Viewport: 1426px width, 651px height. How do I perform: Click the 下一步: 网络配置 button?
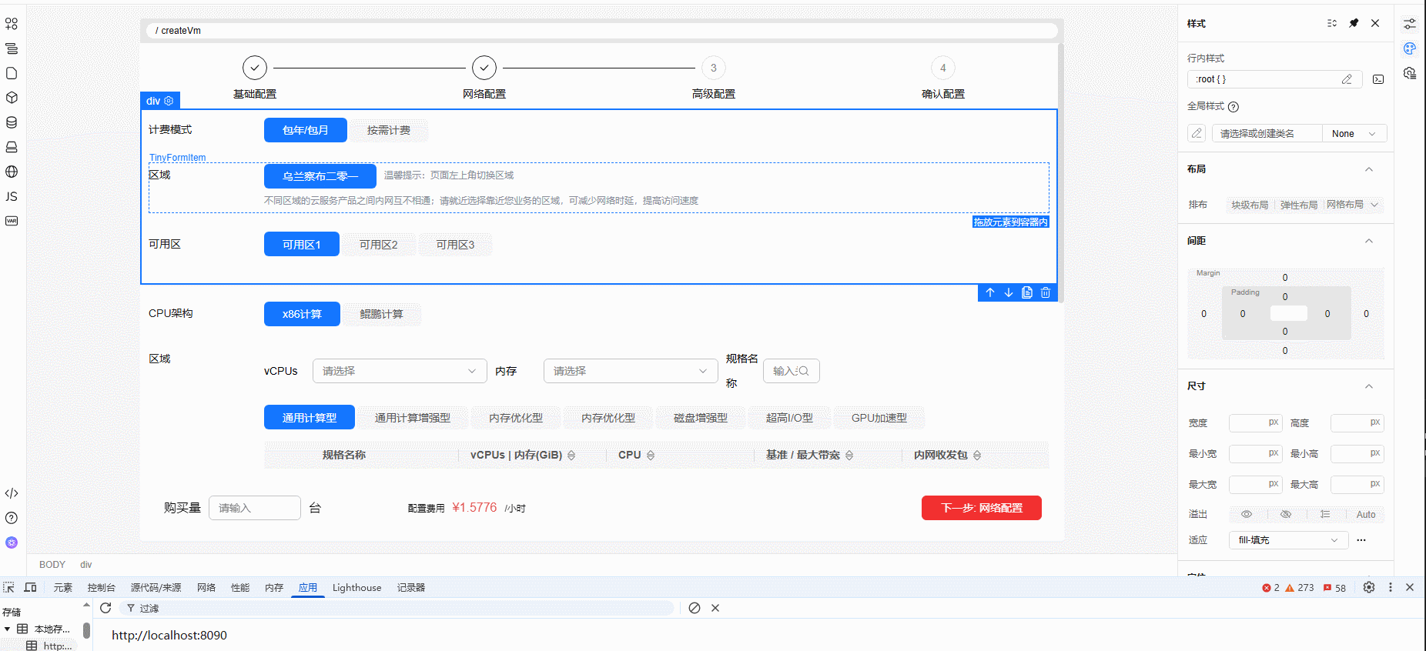pos(982,508)
